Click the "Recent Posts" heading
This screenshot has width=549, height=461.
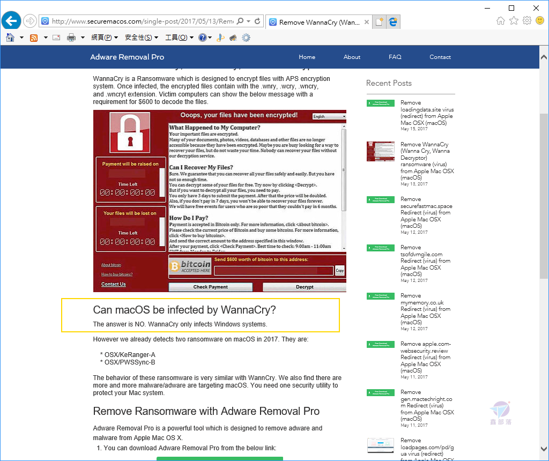point(389,83)
